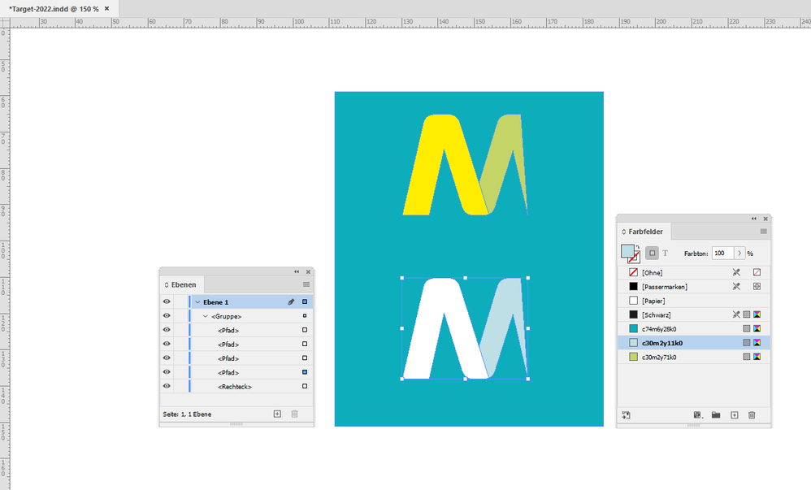811x490 pixels.
Task: Collapse the Ebene 1 layer chevron
Action: (x=197, y=301)
